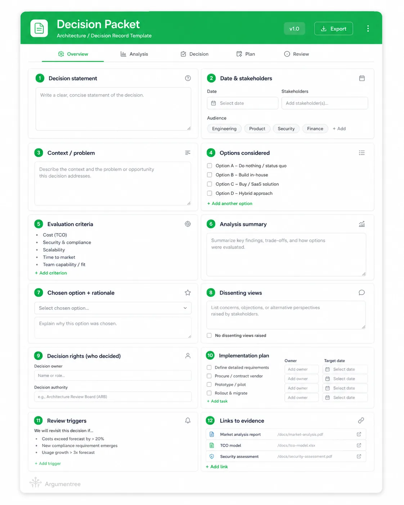
Task: Click the list icon in Options considered
Action: point(362,153)
